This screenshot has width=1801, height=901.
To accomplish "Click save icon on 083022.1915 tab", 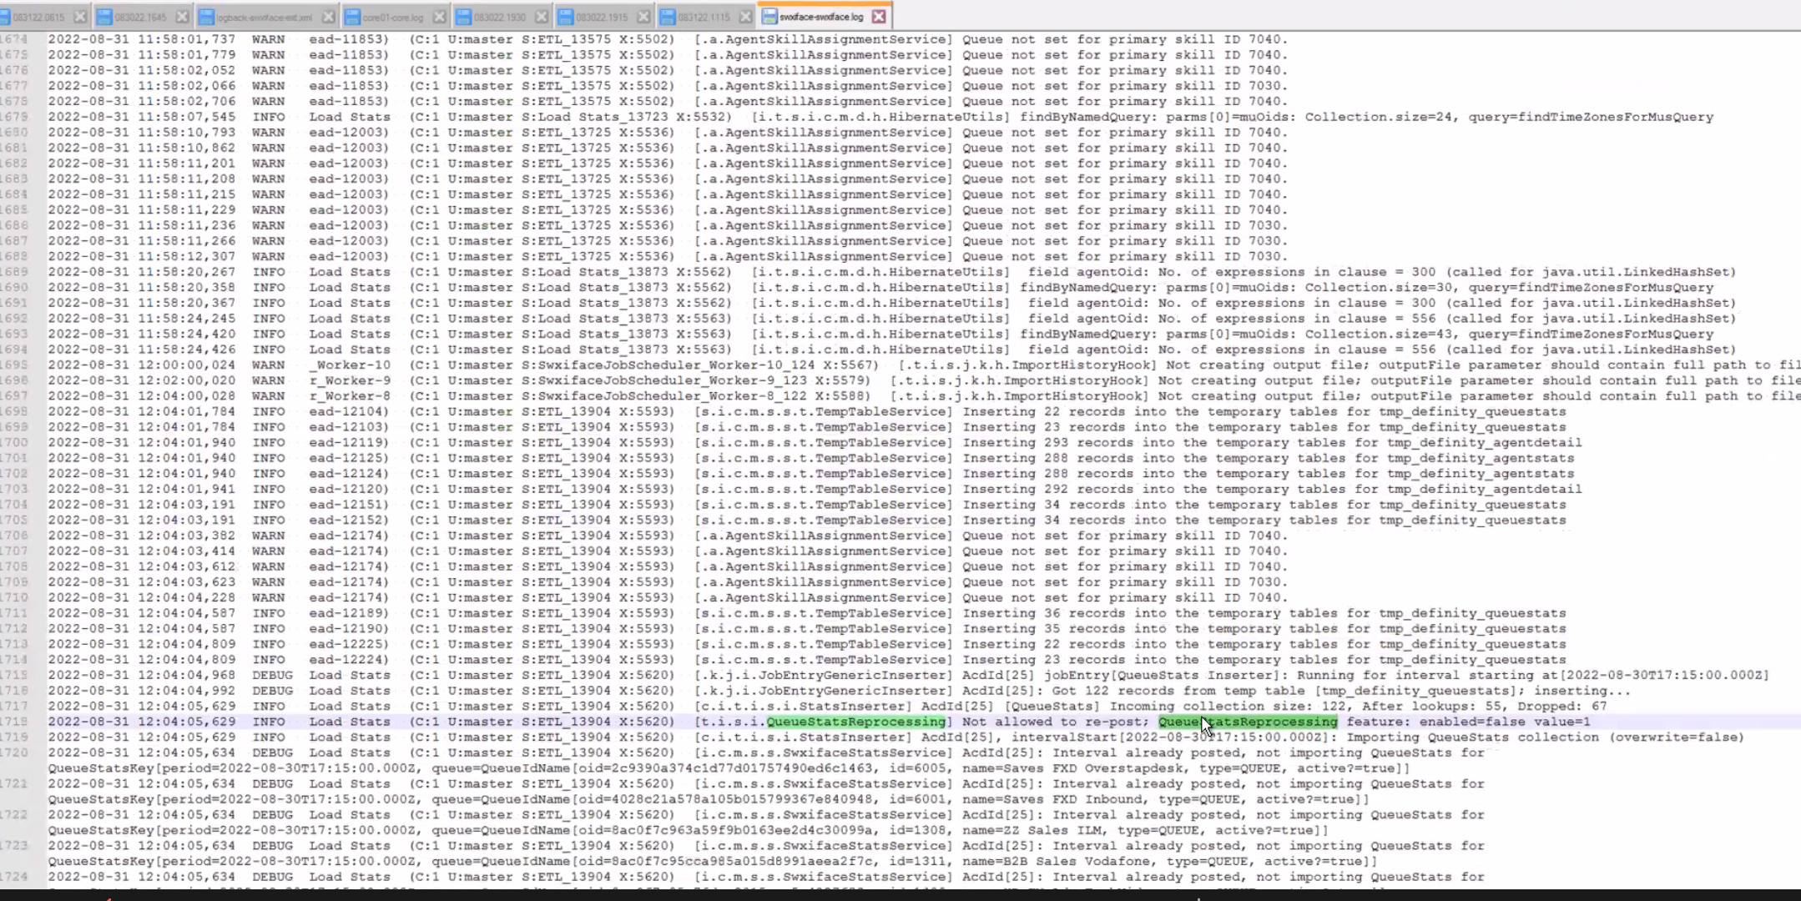I will tap(566, 17).
